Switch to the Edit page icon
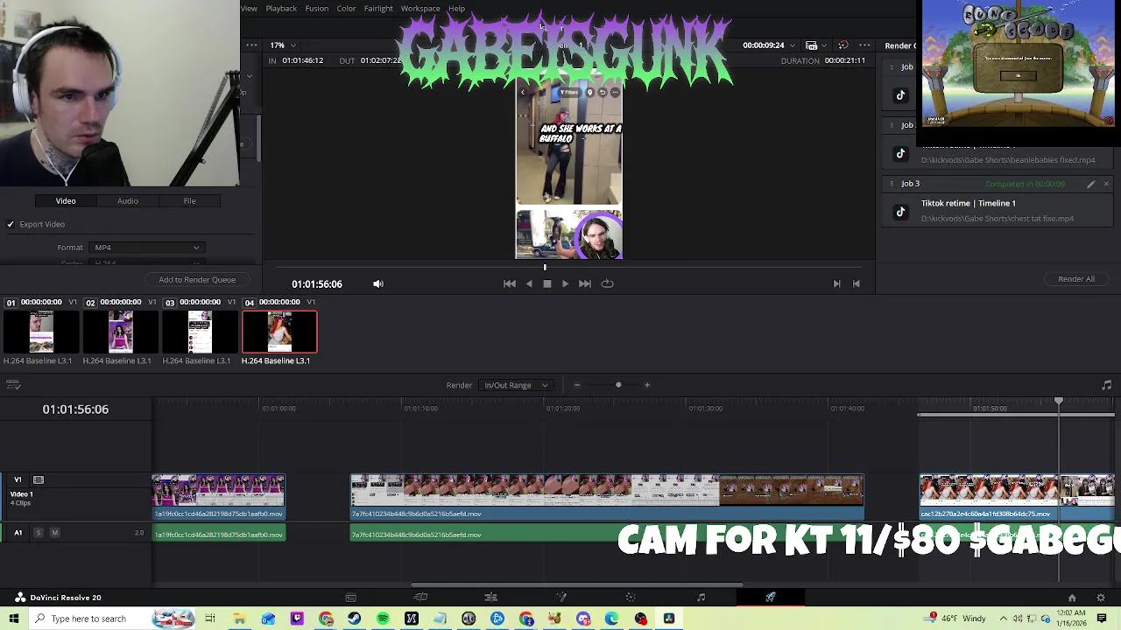The width and height of the screenshot is (1121, 630). (490, 598)
